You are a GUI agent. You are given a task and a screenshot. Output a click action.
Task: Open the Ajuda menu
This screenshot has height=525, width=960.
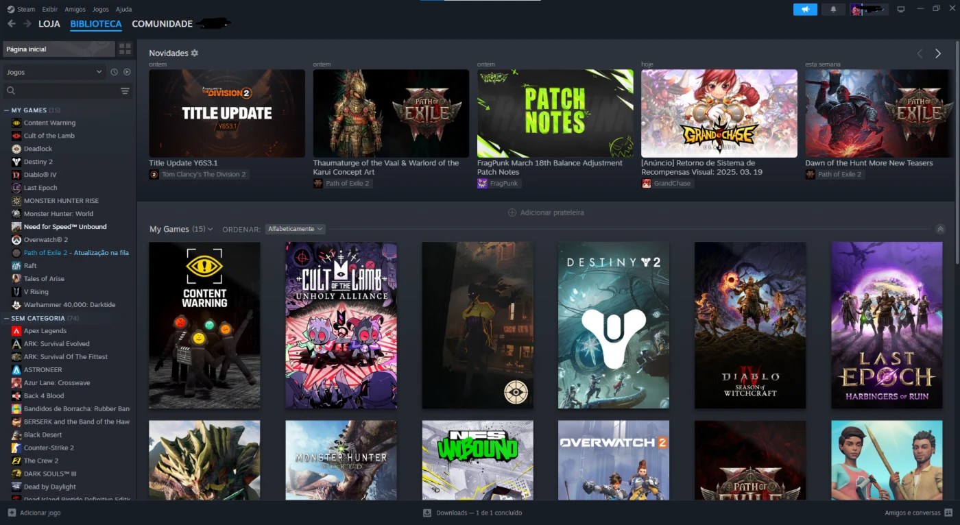(x=123, y=9)
